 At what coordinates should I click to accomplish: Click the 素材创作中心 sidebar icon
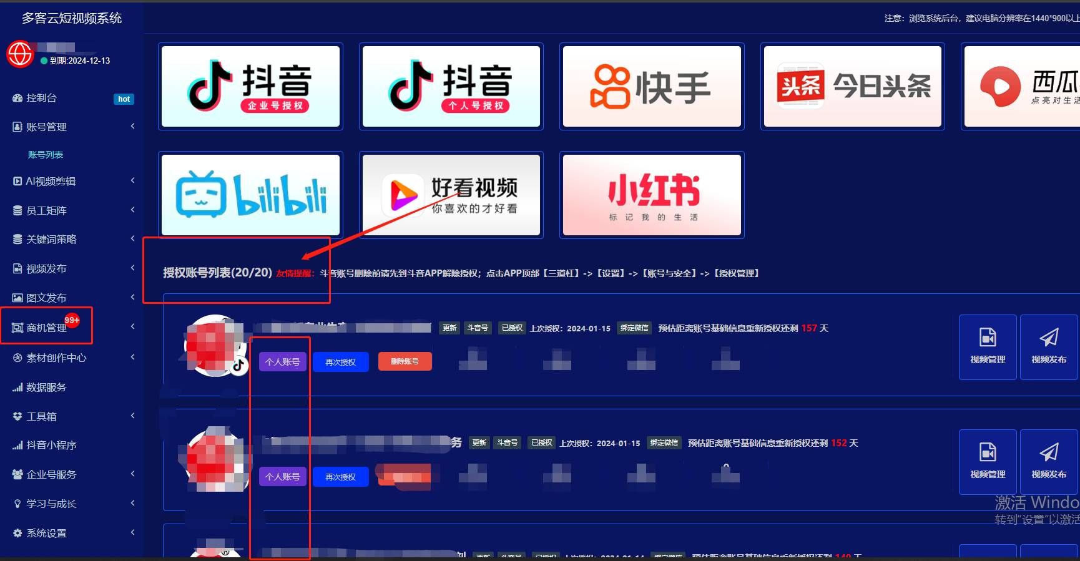click(x=17, y=358)
